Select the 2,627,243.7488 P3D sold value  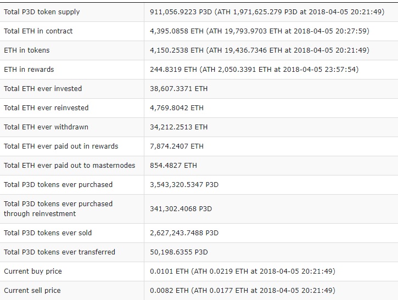coord(184,233)
